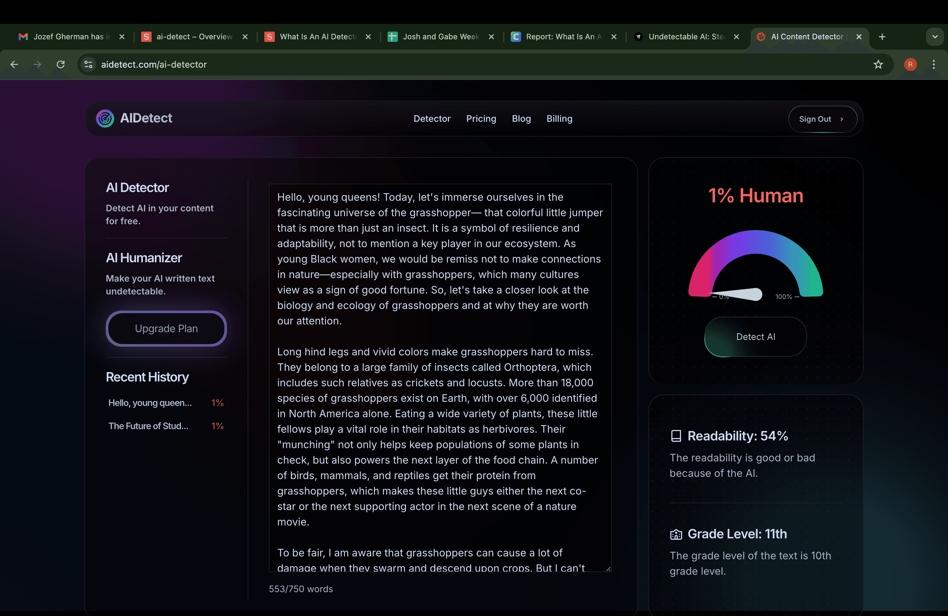Reload the page with refresh icon

61,64
